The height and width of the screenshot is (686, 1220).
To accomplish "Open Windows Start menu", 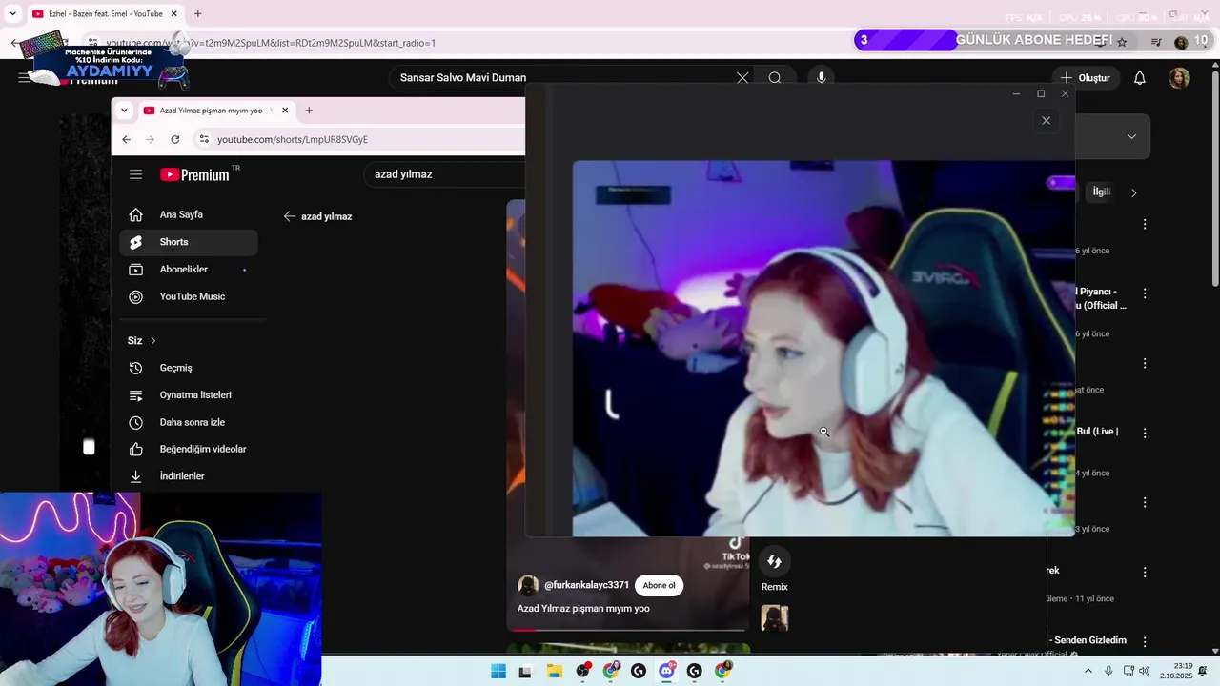I will 498,672.
